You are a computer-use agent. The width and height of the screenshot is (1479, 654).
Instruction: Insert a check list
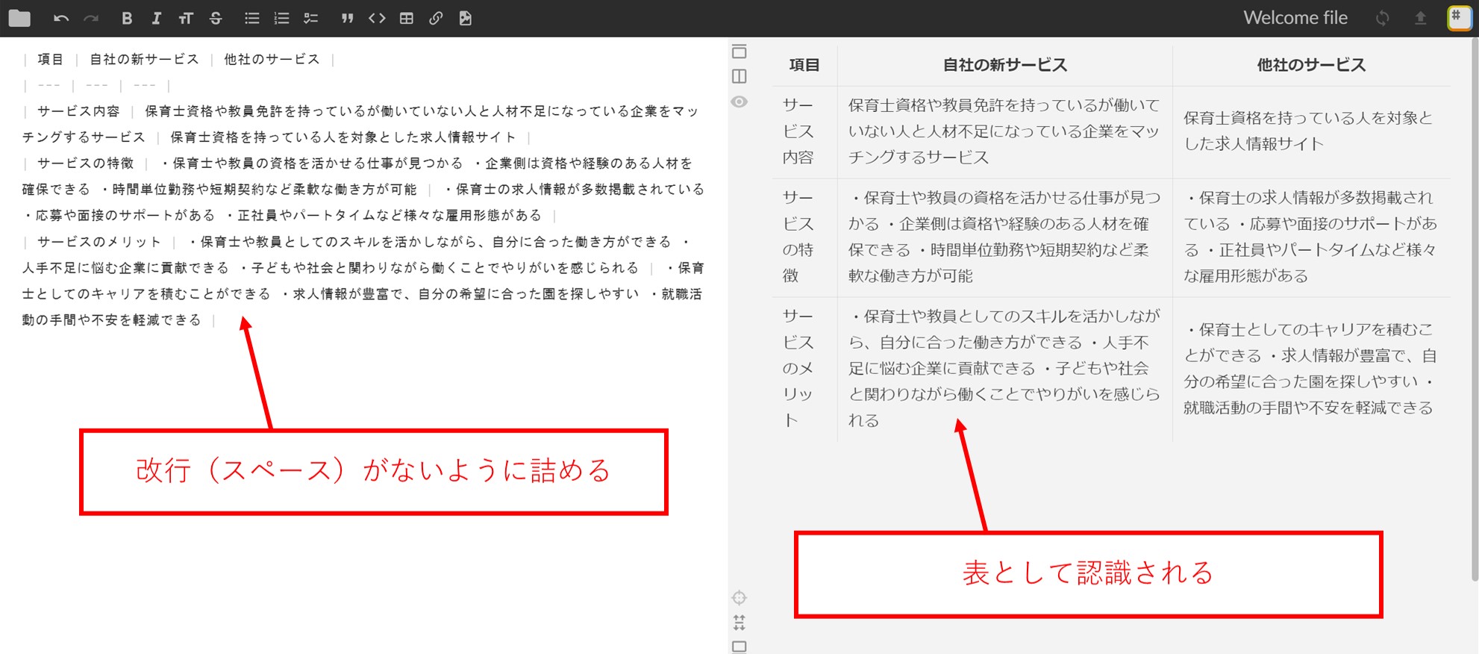pos(311,18)
